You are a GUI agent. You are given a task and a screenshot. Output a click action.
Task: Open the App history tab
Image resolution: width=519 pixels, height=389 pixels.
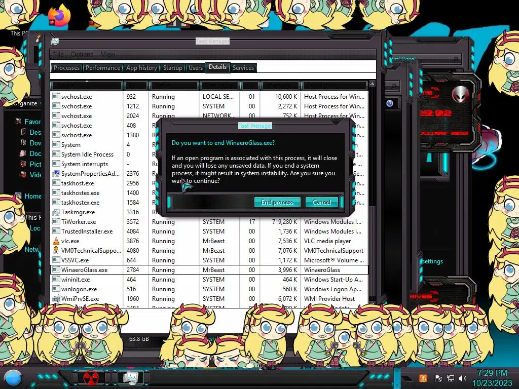coord(141,68)
